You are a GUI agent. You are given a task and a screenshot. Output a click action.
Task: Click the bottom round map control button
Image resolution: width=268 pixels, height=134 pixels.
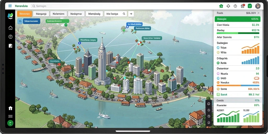tap(209, 122)
